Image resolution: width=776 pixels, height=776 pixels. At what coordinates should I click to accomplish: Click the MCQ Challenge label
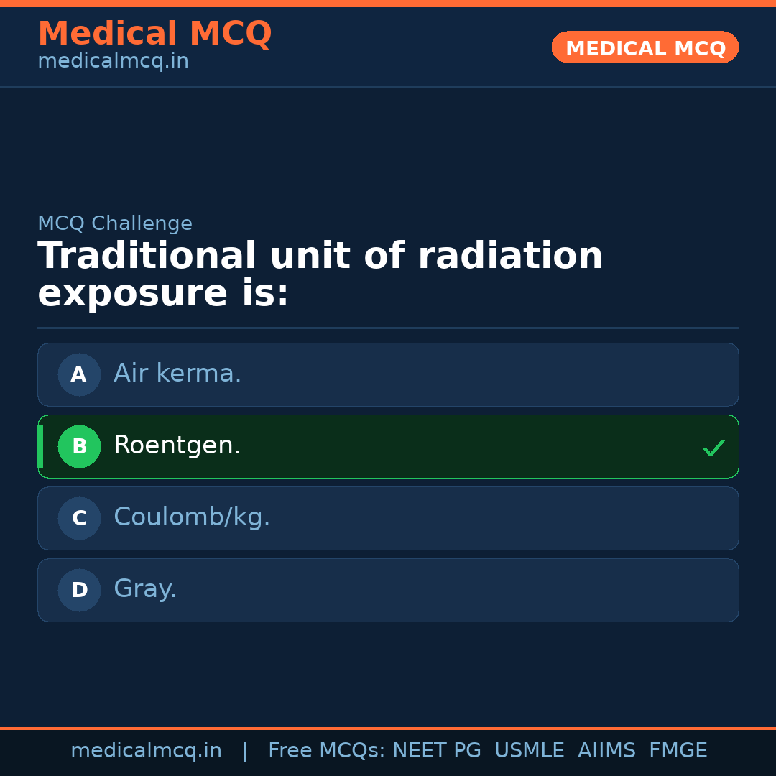115,223
